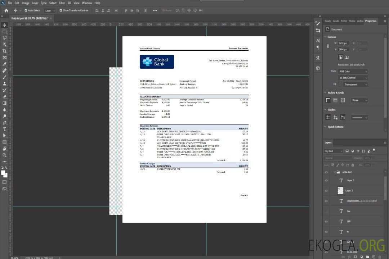Click the canvas width input field
The width and height of the screenshot is (389, 259).
pyautogui.click(x=344, y=43)
